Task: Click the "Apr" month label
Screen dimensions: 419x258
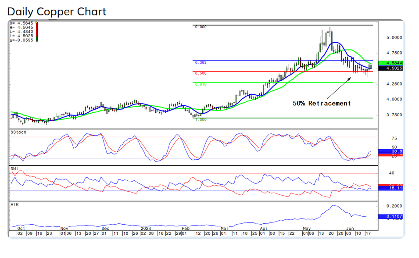Action: pyautogui.click(x=264, y=229)
